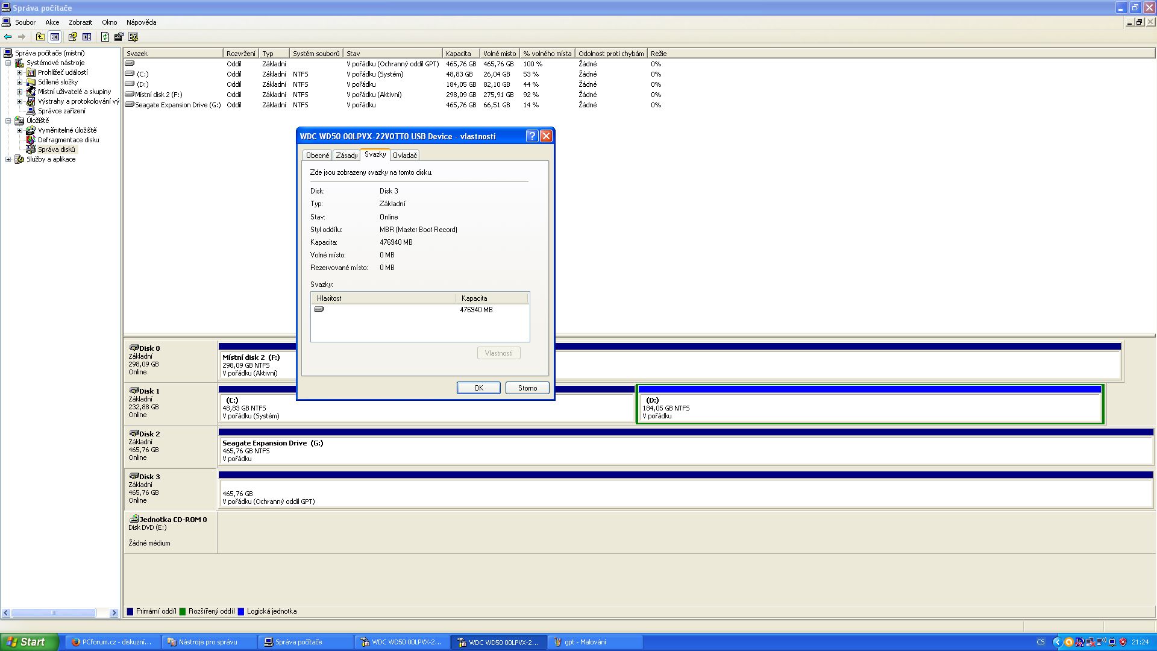Expand the Prohlížeč událostí node
The image size is (1157, 651).
(19, 73)
